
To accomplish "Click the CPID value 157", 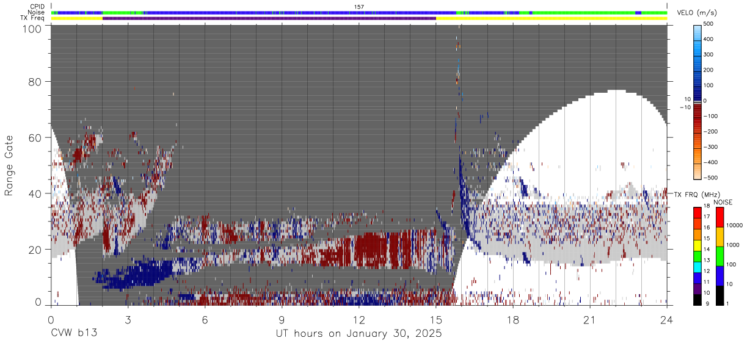I will tap(359, 6).
